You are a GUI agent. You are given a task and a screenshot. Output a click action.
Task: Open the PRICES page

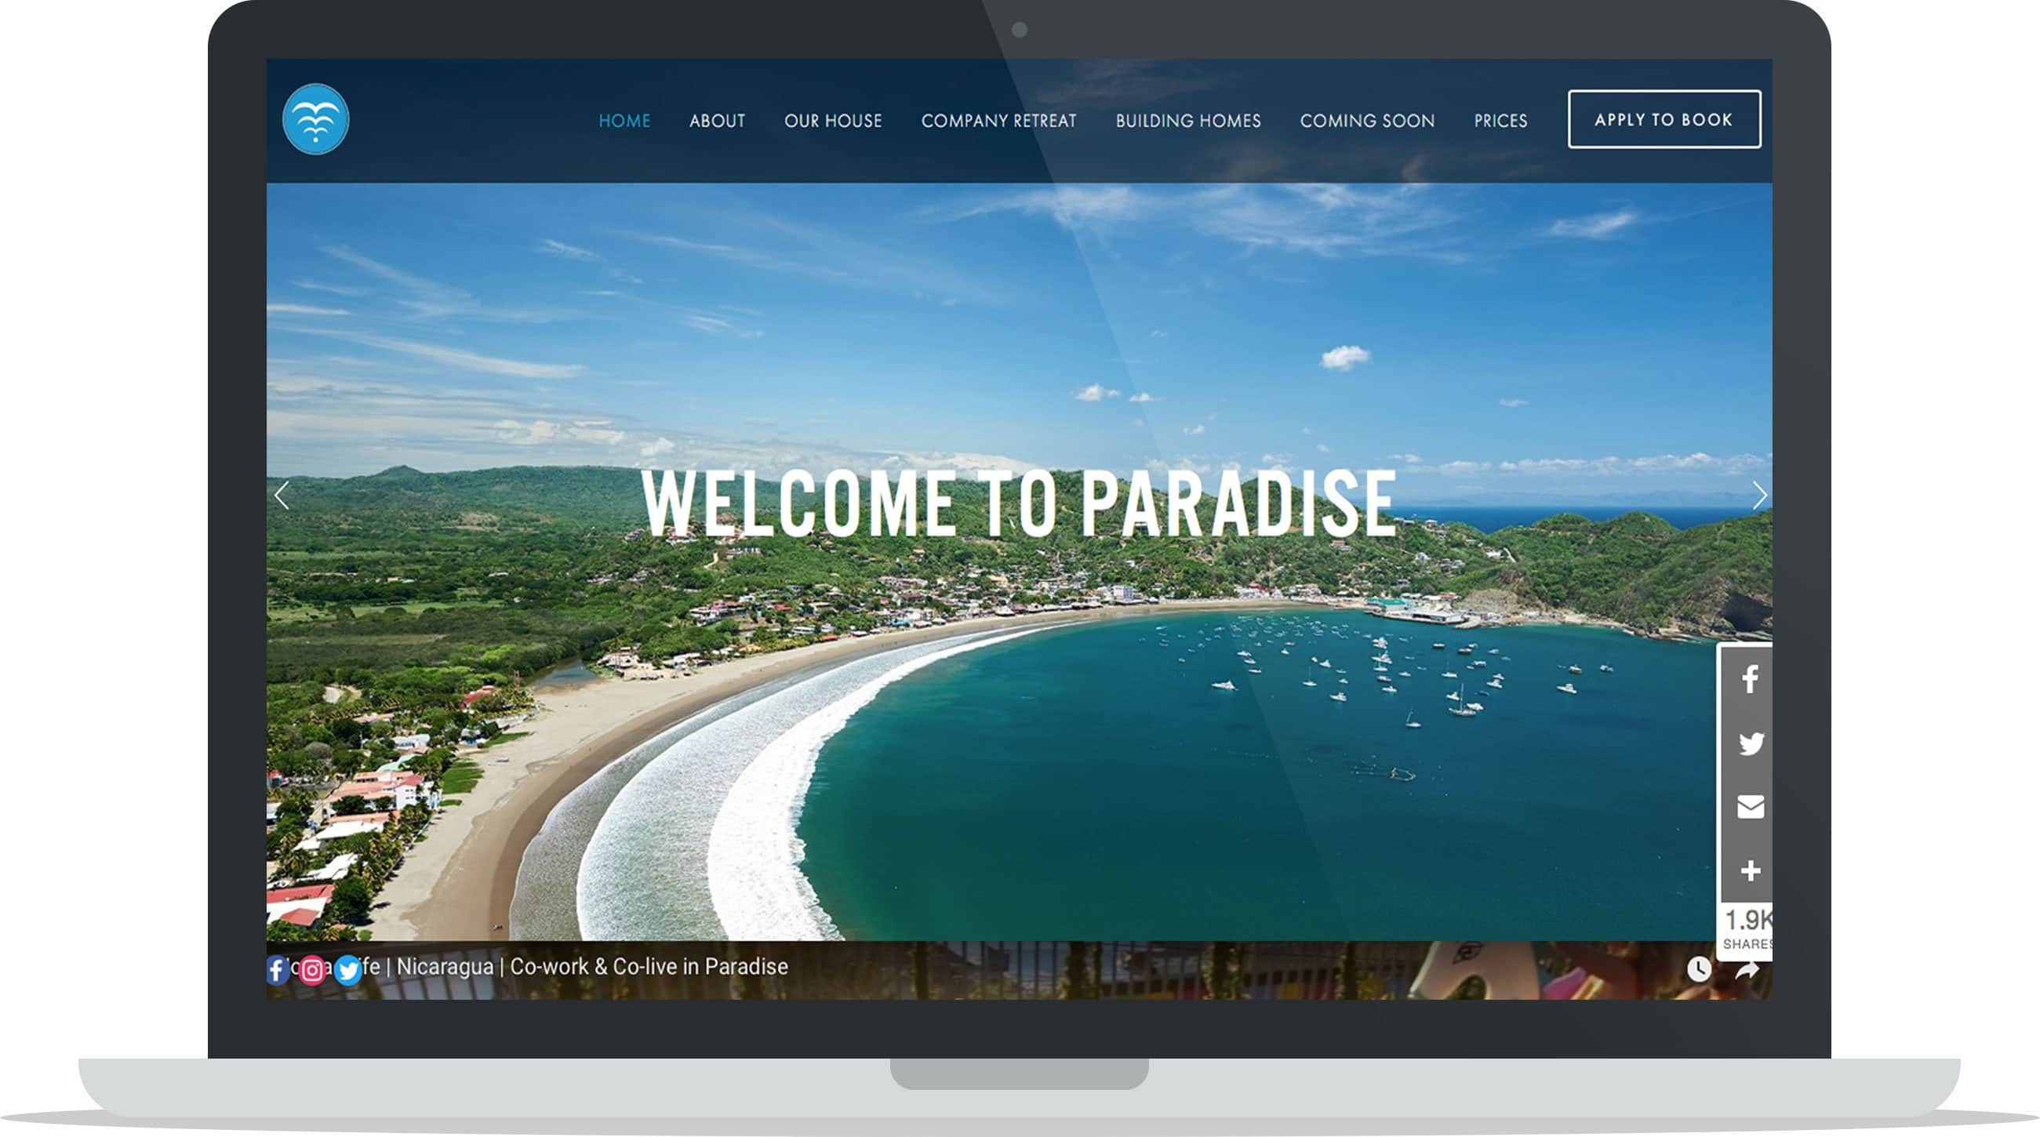pos(1500,121)
